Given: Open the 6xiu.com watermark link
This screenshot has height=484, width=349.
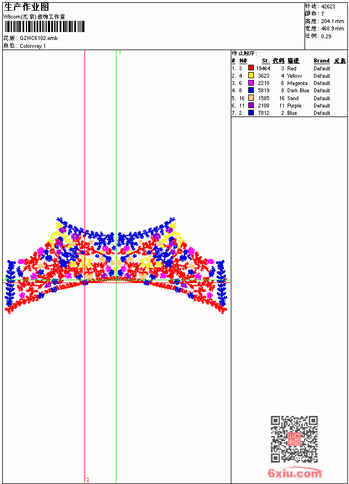Looking at the screenshot, I should point(294,473).
